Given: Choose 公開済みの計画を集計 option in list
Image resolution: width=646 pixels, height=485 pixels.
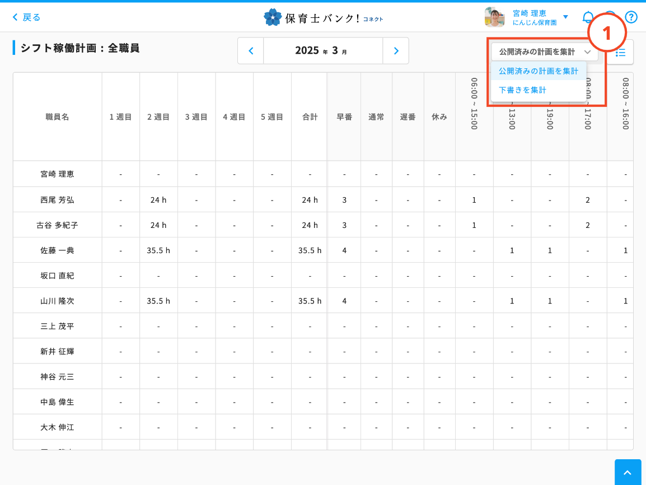Looking at the screenshot, I should [538, 71].
